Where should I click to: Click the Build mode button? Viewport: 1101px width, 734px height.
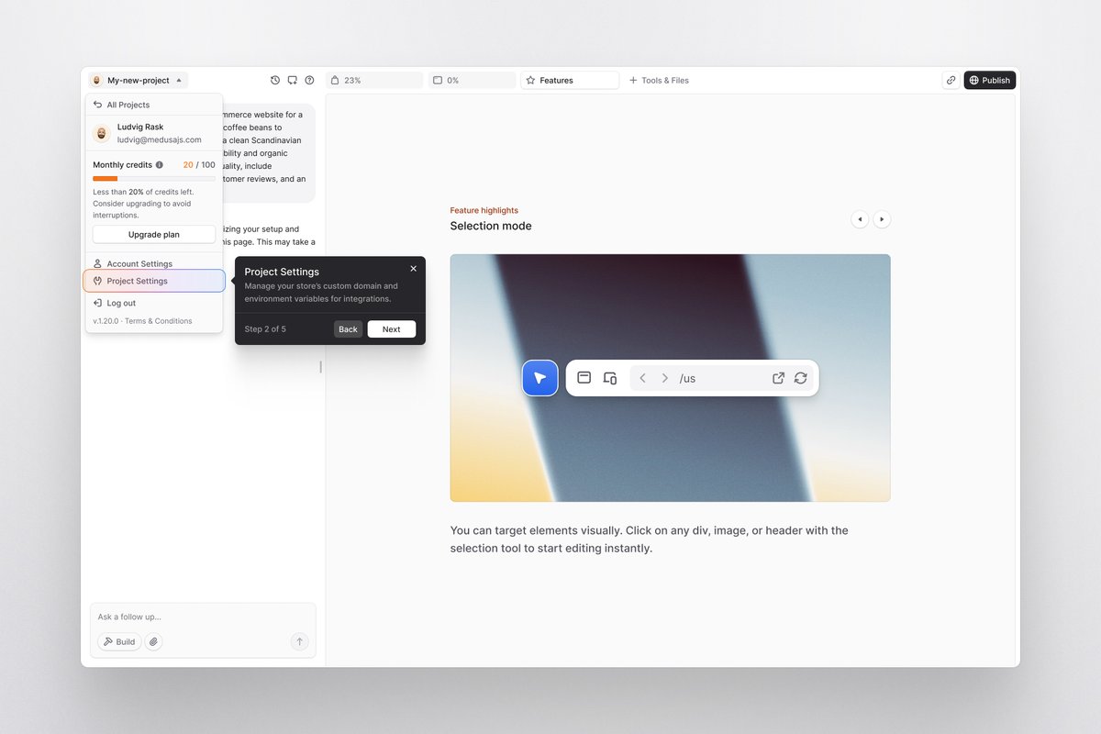tap(120, 642)
